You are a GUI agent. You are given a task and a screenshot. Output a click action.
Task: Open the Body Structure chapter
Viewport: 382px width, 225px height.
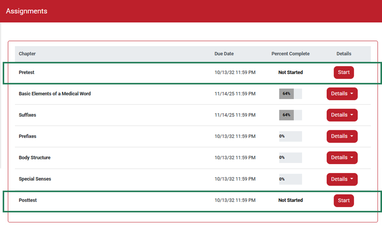[34, 157]
